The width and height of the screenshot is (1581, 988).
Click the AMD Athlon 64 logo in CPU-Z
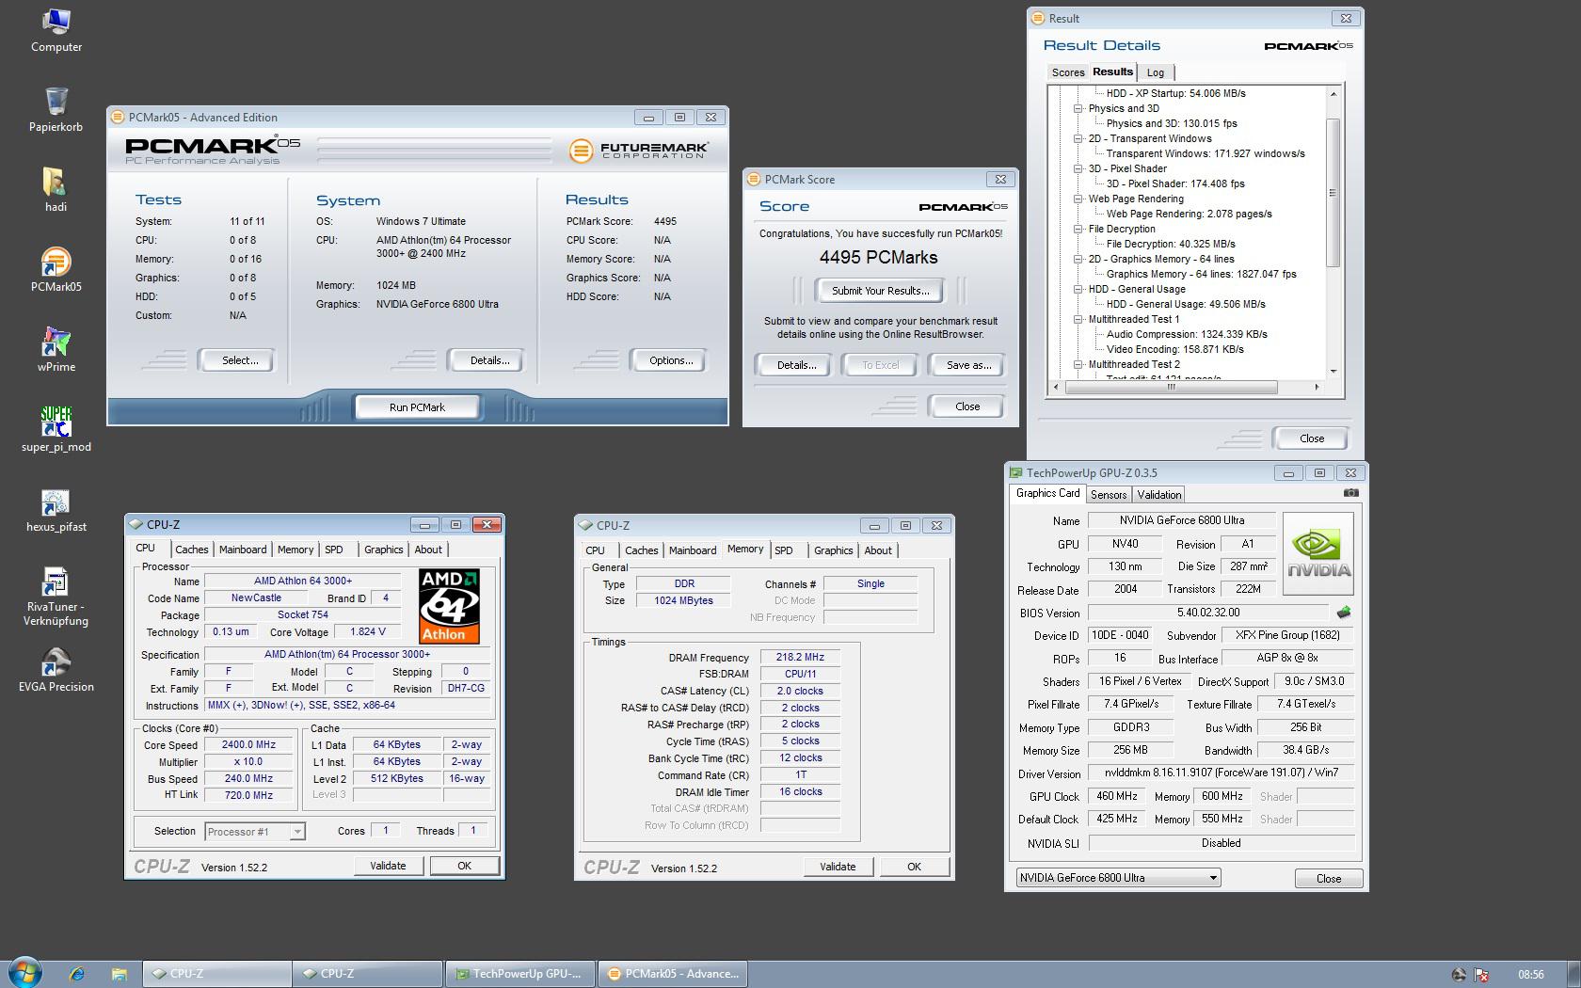coord(449,606)
